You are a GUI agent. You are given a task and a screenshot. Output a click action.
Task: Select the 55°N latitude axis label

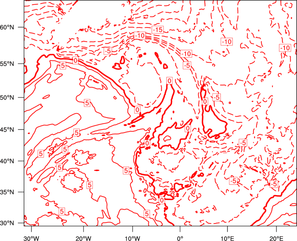tap(7, 64)
